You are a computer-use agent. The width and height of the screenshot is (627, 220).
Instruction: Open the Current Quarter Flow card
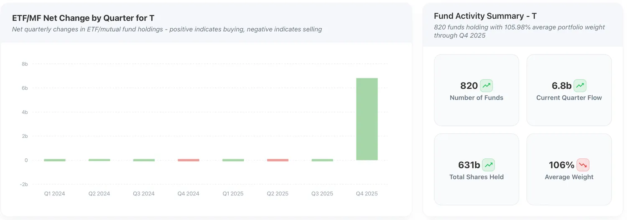point(569,90)
